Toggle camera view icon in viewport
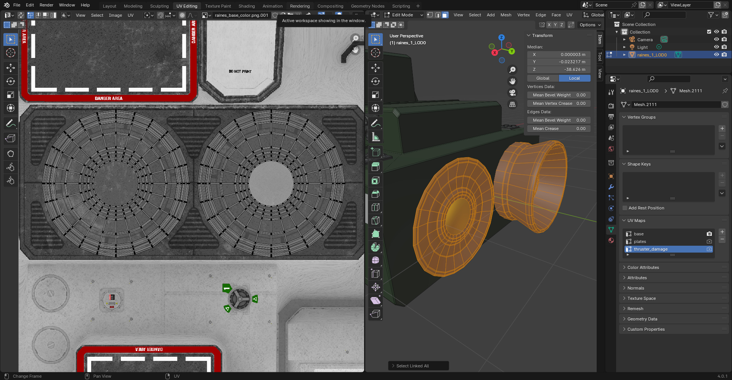 click(x=512, y=93)
